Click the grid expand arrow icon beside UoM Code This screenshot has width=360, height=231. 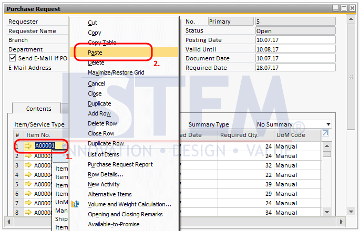(325, 133)
